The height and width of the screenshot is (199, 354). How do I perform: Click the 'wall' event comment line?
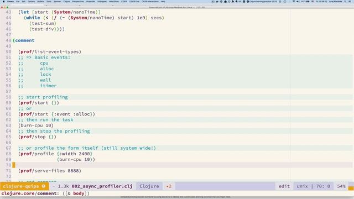tap(34, 80)
